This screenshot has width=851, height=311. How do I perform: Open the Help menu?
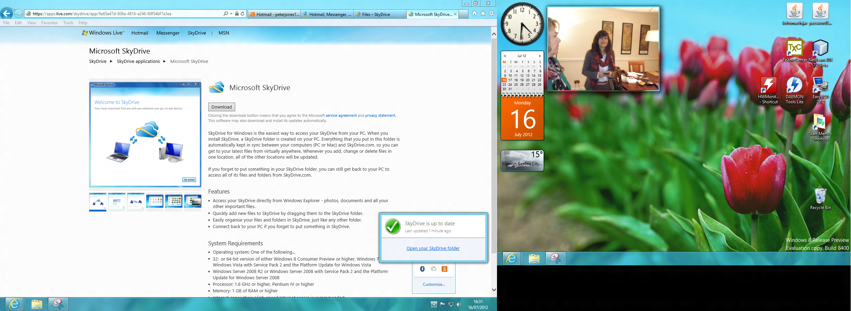pos(83,23)
